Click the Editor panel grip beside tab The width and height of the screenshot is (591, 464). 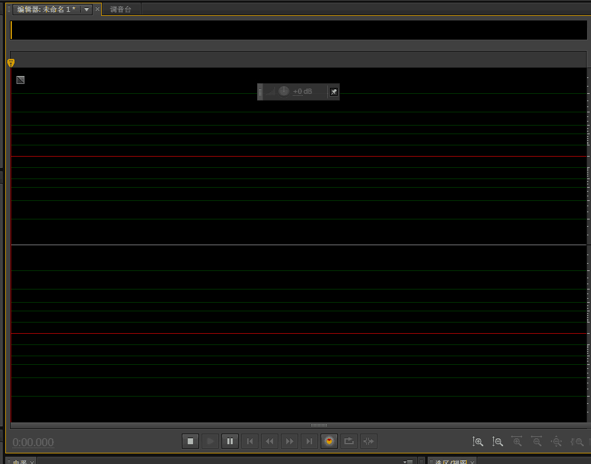pos(9,9)
